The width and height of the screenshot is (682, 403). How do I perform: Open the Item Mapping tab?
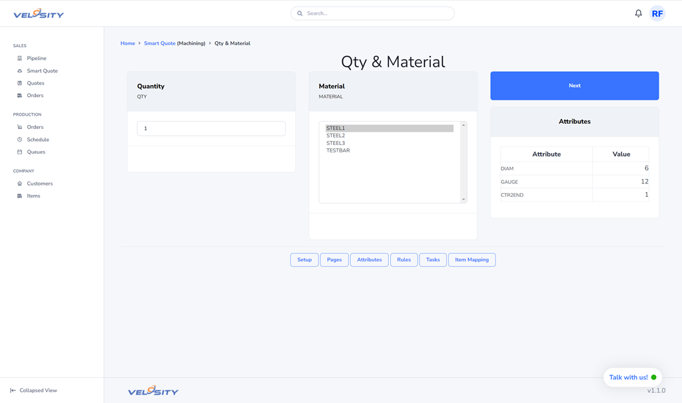(x=472, y=260)
